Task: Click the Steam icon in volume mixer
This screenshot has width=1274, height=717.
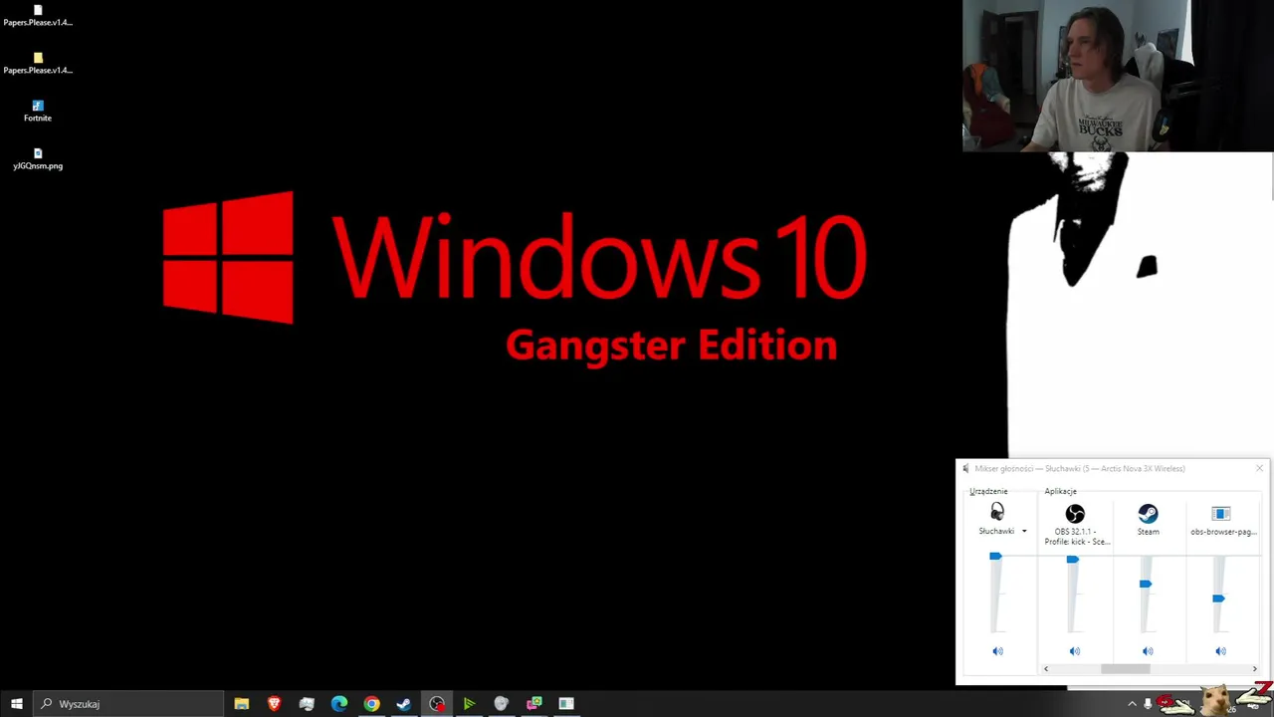Action: 1148,514
